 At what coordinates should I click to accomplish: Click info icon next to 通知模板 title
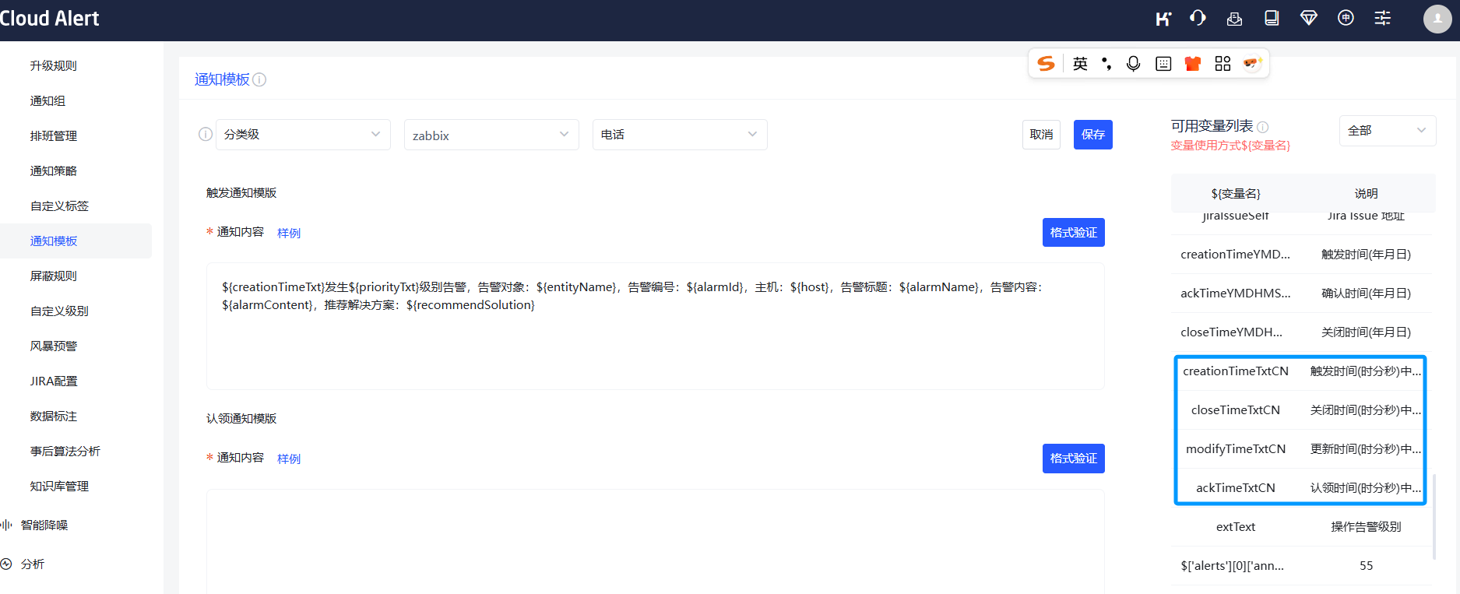(x=260, y=79)
